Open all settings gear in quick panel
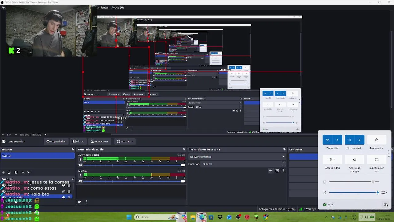This screenshot has height=222, width=394. (385, 204)
